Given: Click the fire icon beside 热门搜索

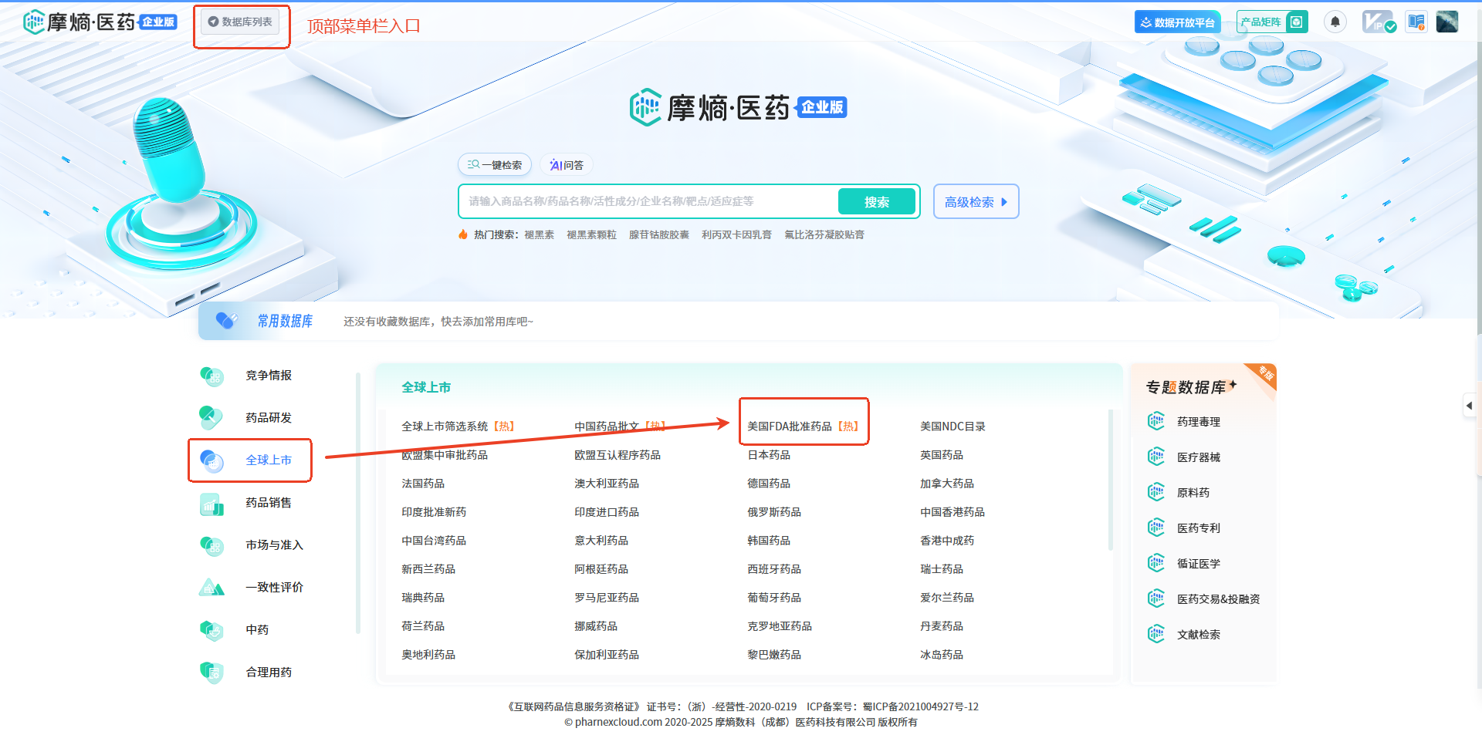Looking at the screenshot, I should [463, 234].
